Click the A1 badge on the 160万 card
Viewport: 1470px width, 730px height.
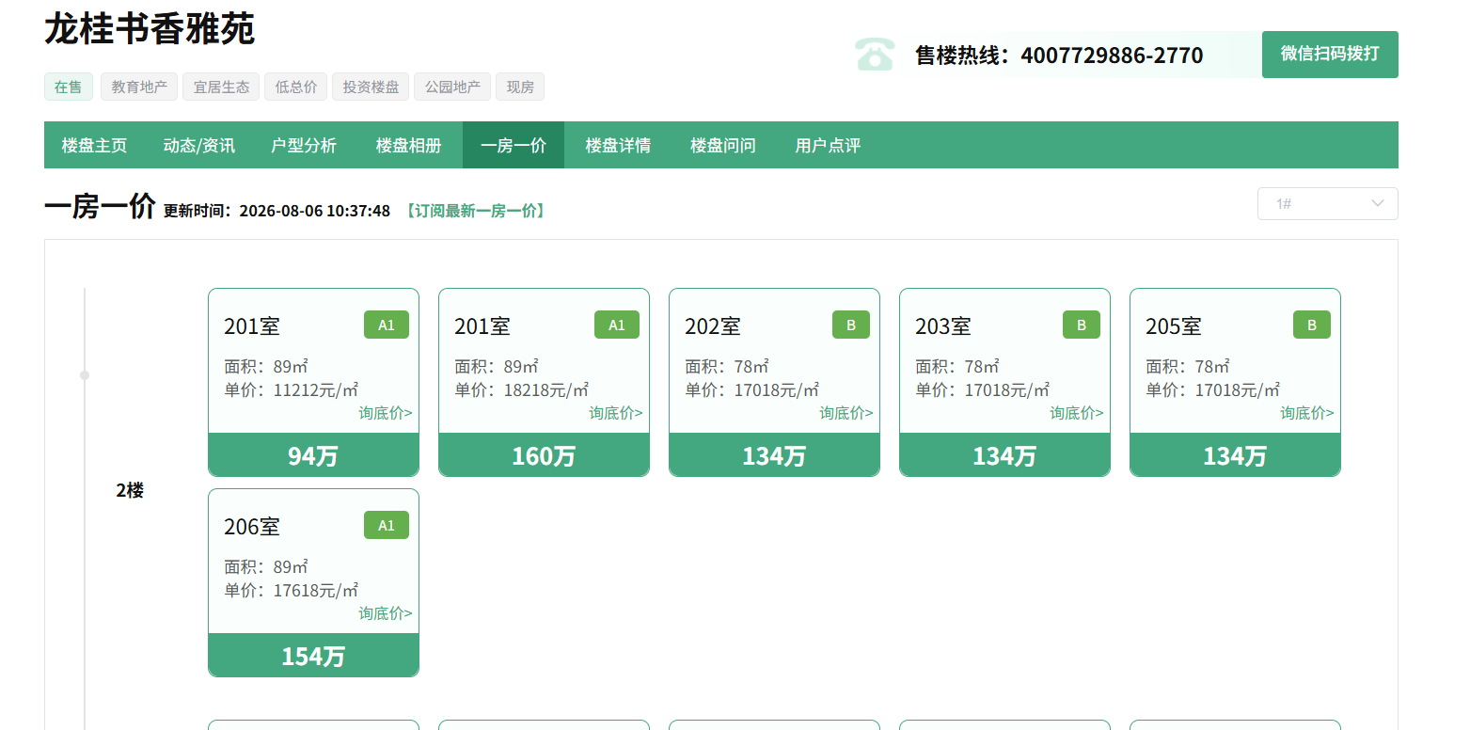pyautogui.click(x=617, y=325)
